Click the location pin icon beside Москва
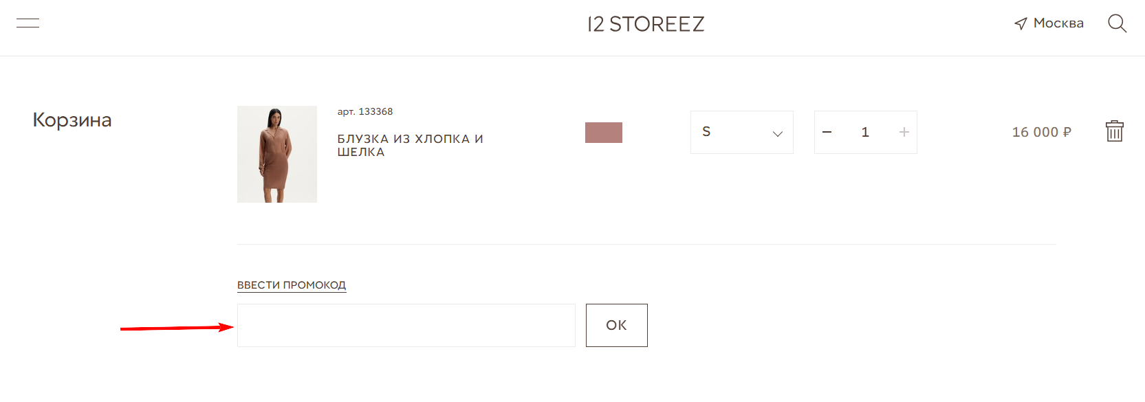1145x402 pixels. 1020,23
